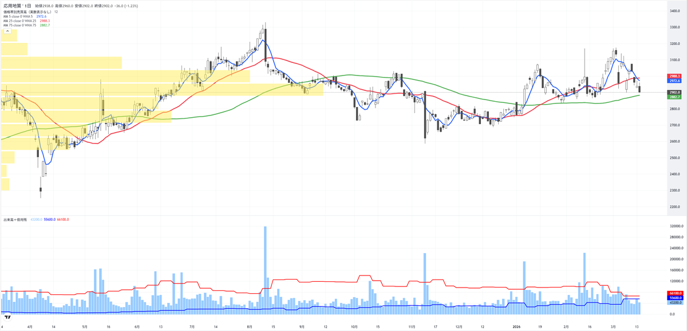This screenshot has width=687, height=331.
Task: Click the 320000.0 tick on the volume axis
Action: 676,226
